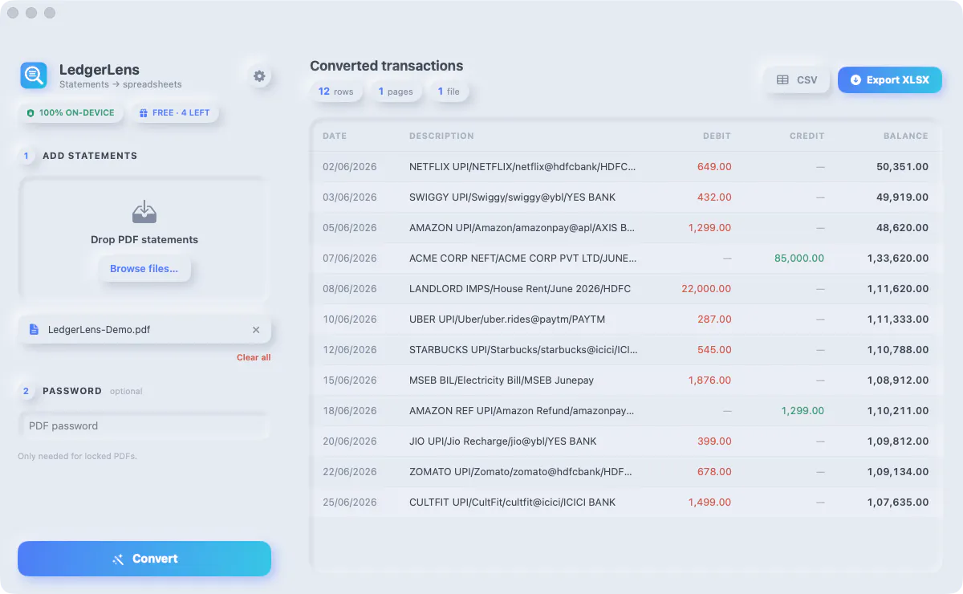Click the ADD STATEMENTS step heading
This screenshot has width=963, height=594.
(x=90, y=156)
